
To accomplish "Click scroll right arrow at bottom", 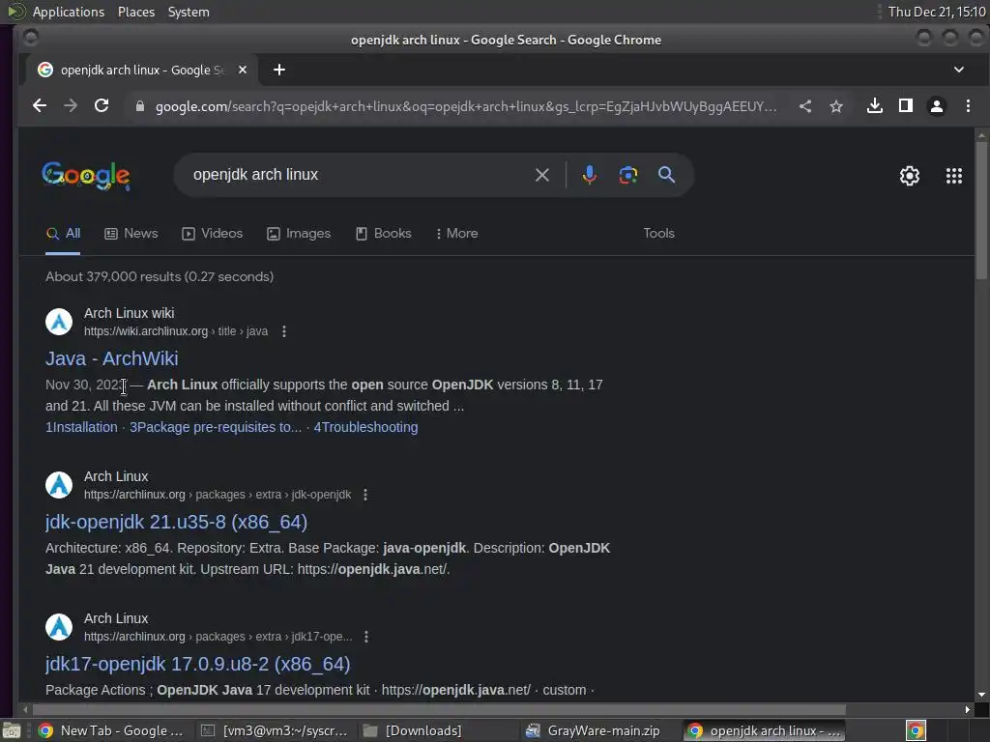I will click(967, 709).
